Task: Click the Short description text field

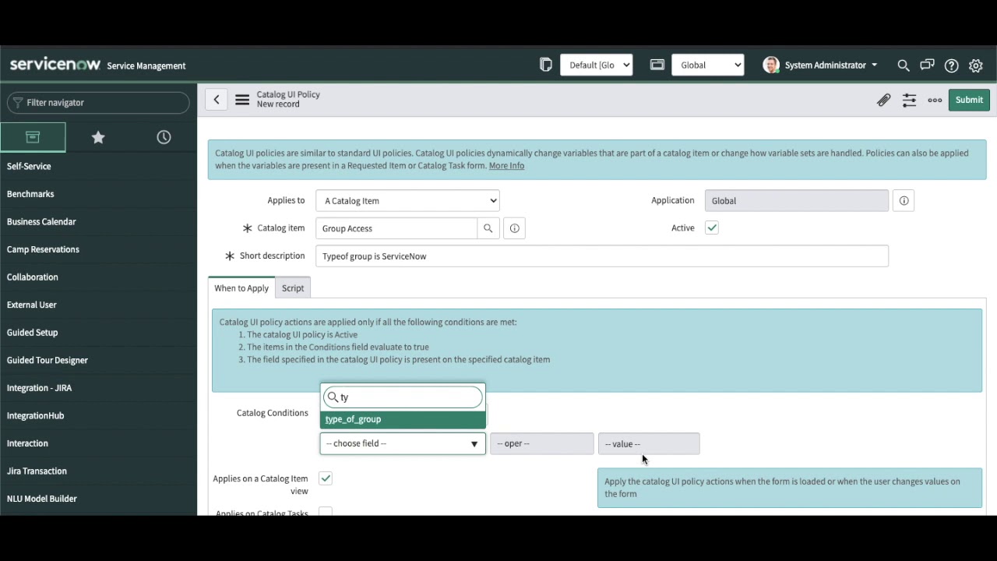Action: (602, 256)
